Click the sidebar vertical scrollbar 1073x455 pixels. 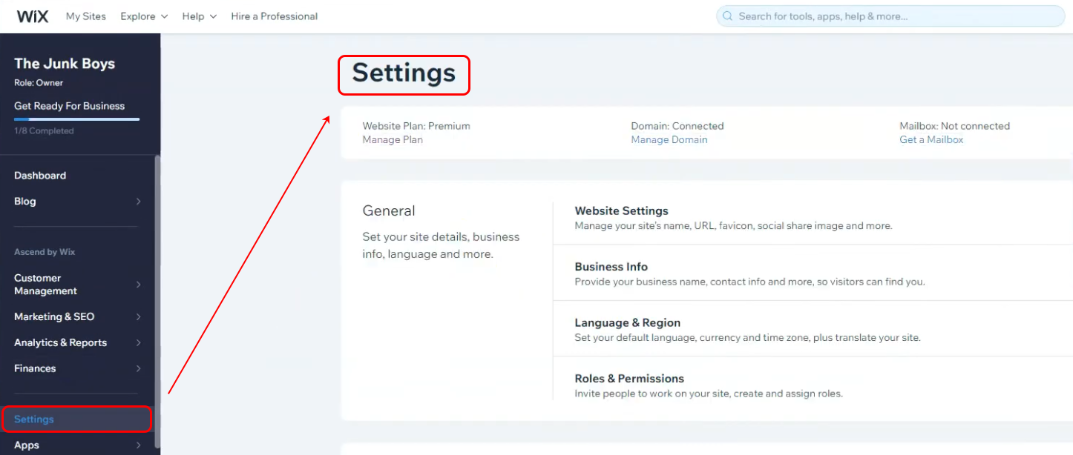157,296
